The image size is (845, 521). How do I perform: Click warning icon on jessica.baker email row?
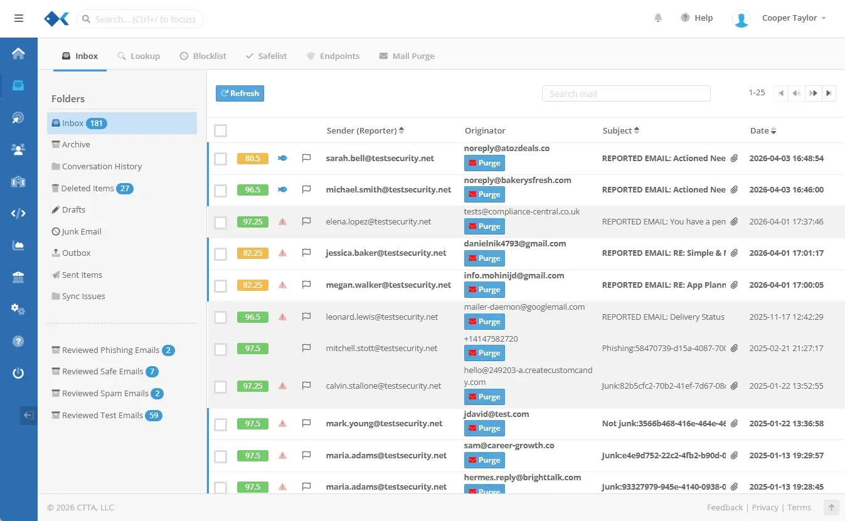coord(282,253)
